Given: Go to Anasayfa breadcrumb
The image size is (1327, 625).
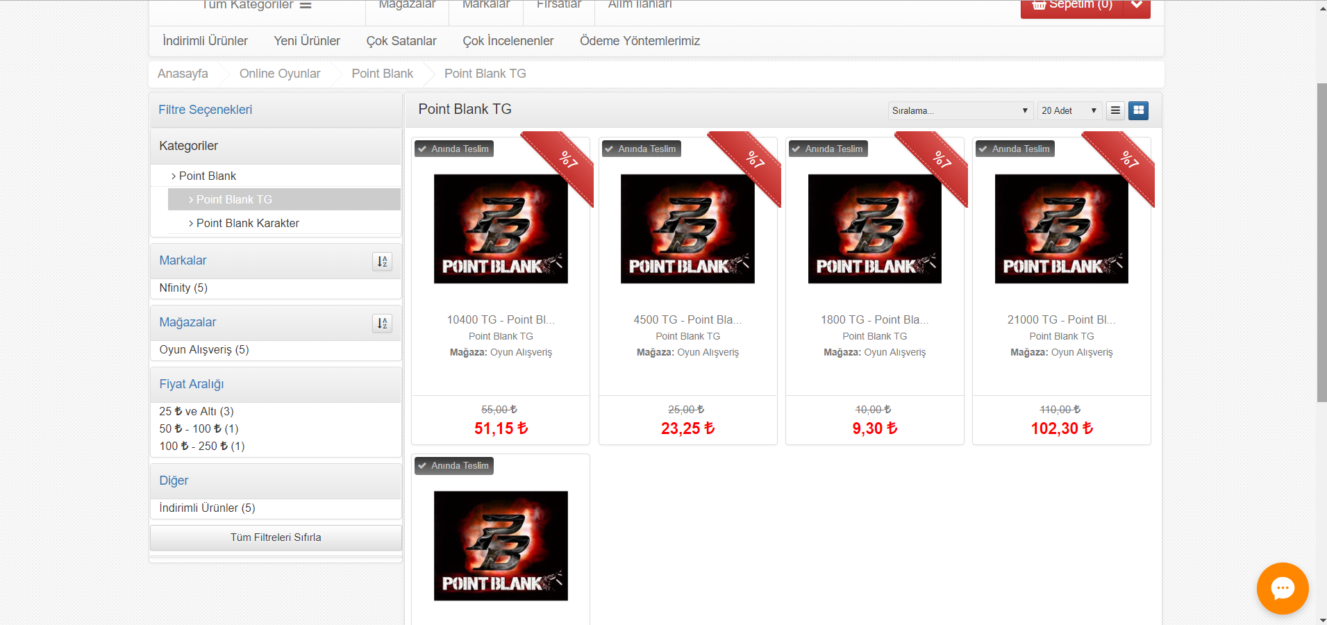Looking at the screenshot, I should (183, 74).
